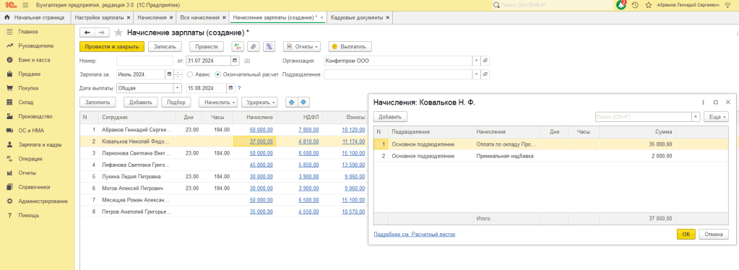Click the Номер input field
739x270 pixels.
point(144,61)
